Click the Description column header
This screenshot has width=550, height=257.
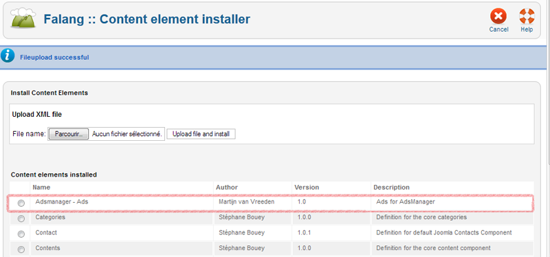tap(391, 187)
